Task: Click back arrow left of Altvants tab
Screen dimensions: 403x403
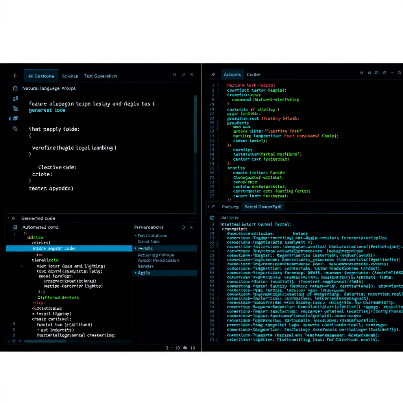Action: (214, 74)
